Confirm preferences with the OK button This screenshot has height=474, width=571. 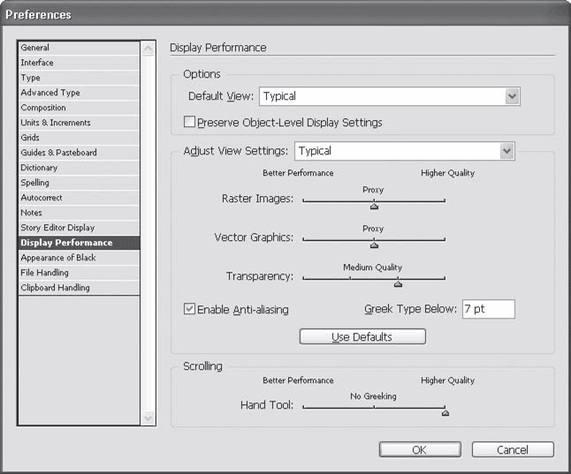pos(420,449)
